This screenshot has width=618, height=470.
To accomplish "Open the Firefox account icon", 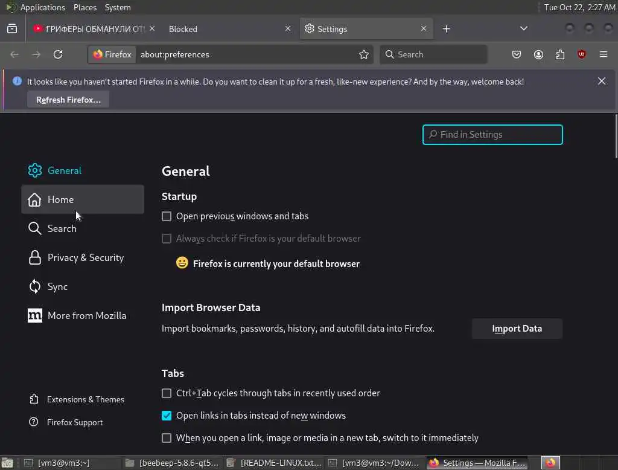I will [x=538, y=54].
